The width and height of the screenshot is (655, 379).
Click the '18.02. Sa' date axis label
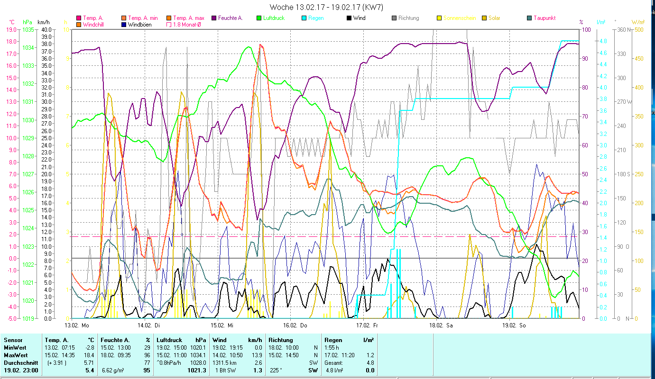(441, 325)
